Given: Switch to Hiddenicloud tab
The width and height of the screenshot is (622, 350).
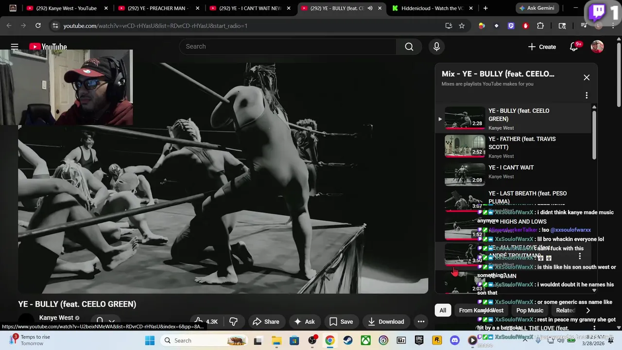Looking at the screenshot, I should pyautogui.click(x=431, y=8).
